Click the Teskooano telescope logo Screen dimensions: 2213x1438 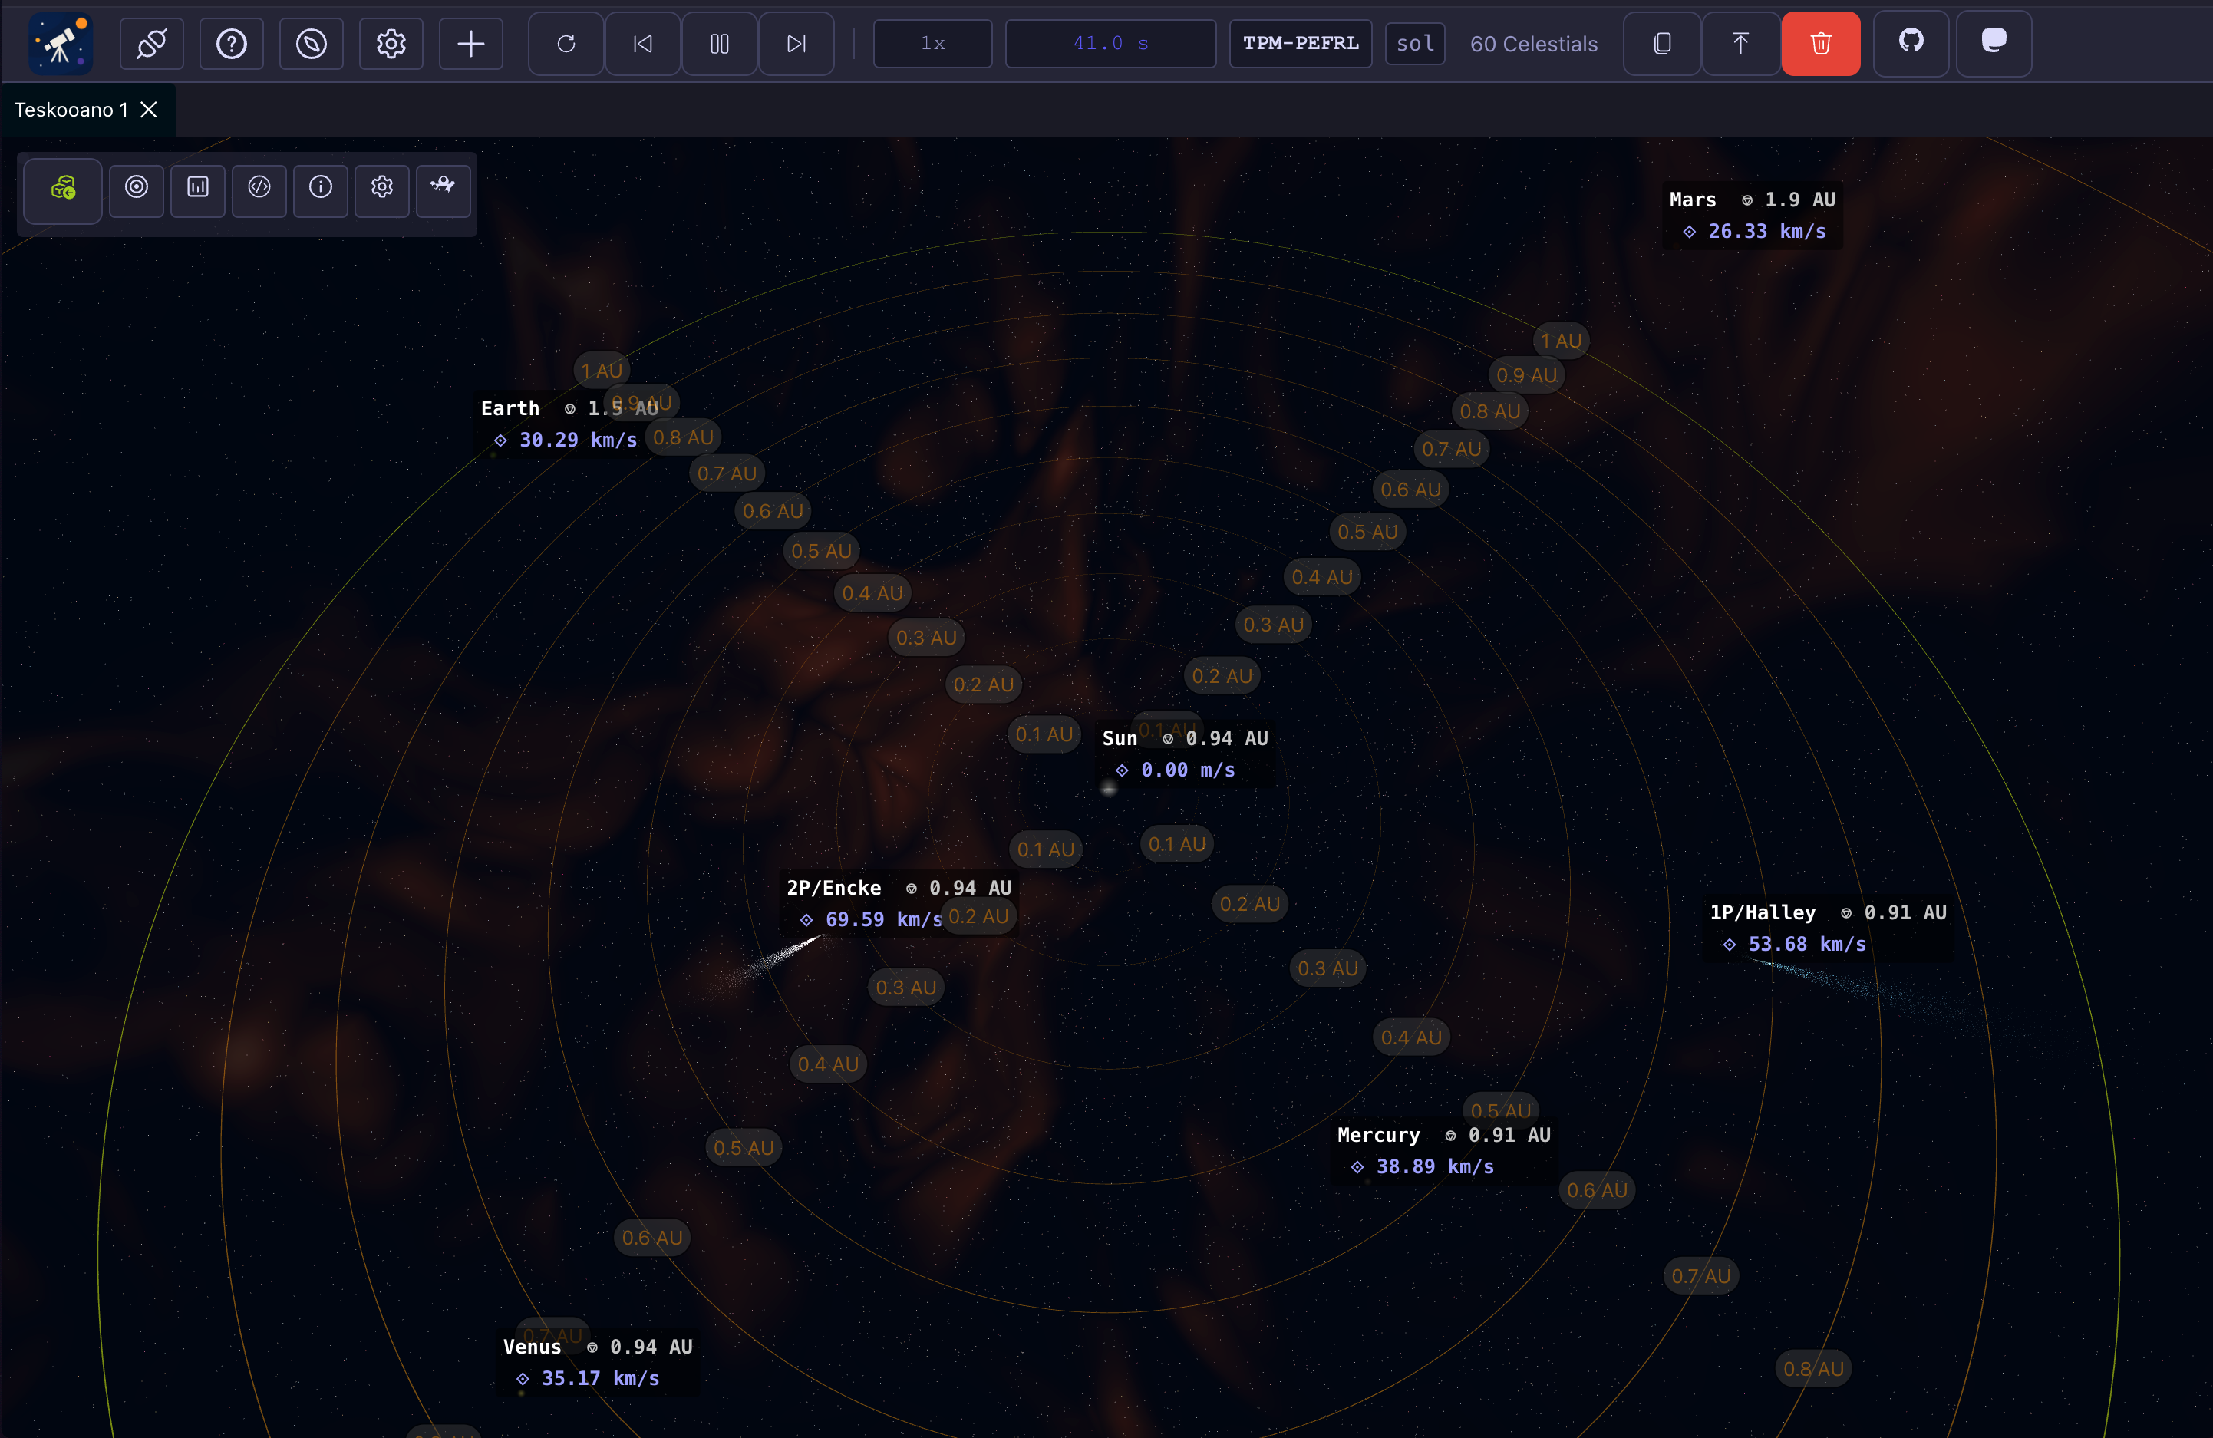61,44
